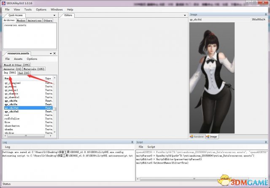
Task: Select the Rise texture row
Action: coord(28,122)
